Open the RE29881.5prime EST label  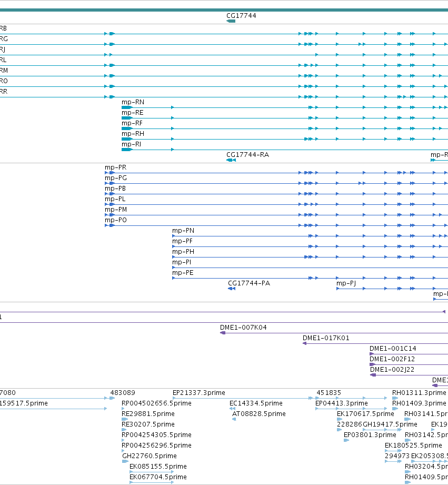148,413
